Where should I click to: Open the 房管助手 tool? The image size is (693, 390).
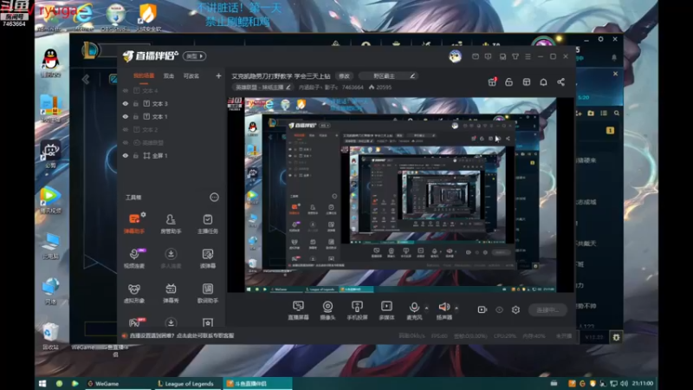tap(171, 224)
